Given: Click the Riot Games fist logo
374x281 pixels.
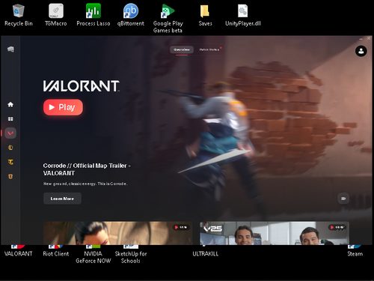Looking at the screenshot, I should [10, 49].
